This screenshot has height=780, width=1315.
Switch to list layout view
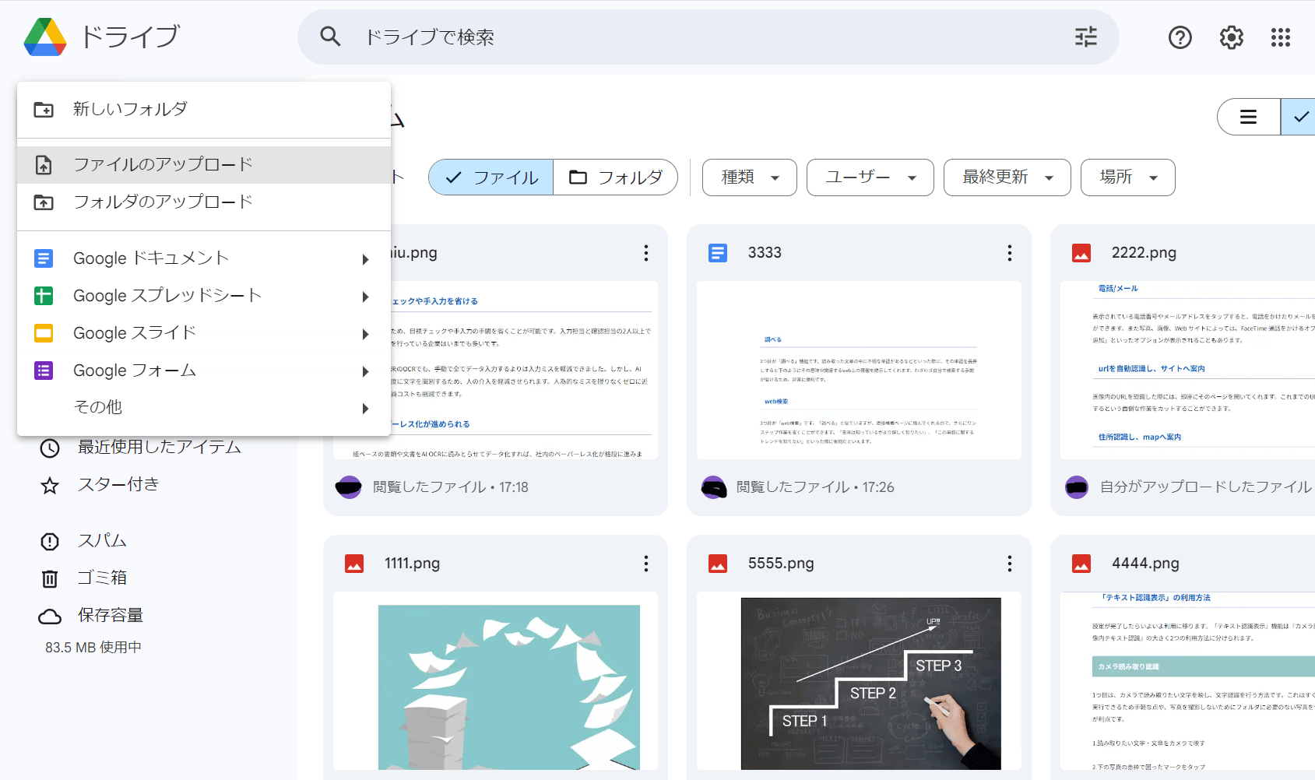coord(1249,117)
